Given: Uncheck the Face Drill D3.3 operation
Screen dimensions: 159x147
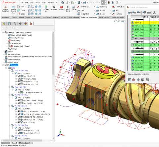Looking at the screenshot, I should [19, 100].
